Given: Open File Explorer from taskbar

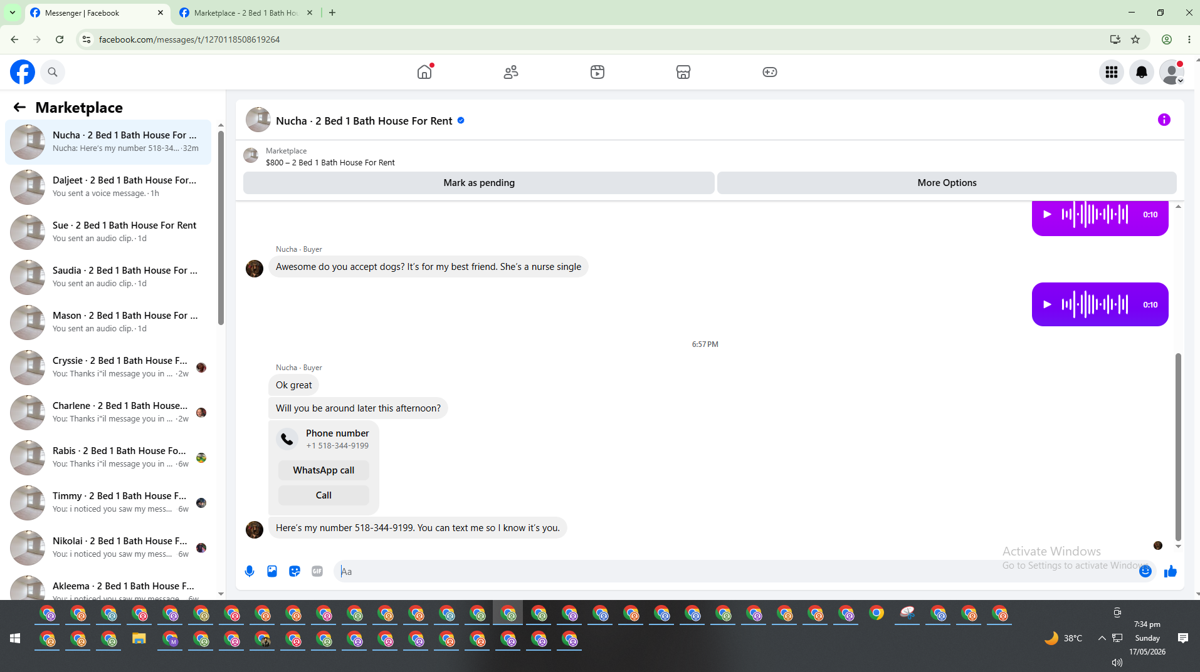Looking at the screenshot, I should pyautogui.click(x=139, y=639).
